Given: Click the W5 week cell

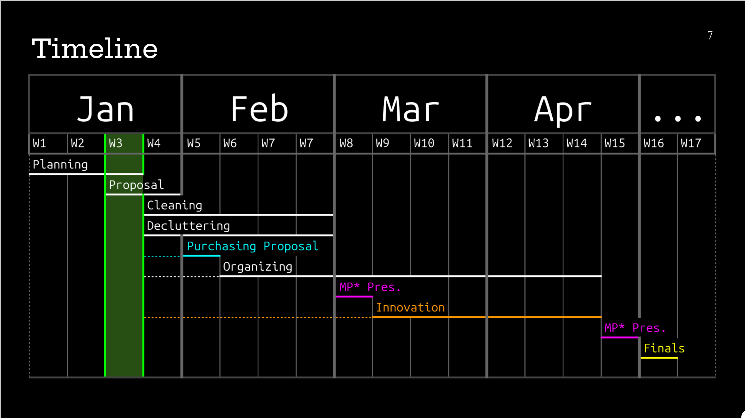Looking at the screenshot, I should [201, 143].
